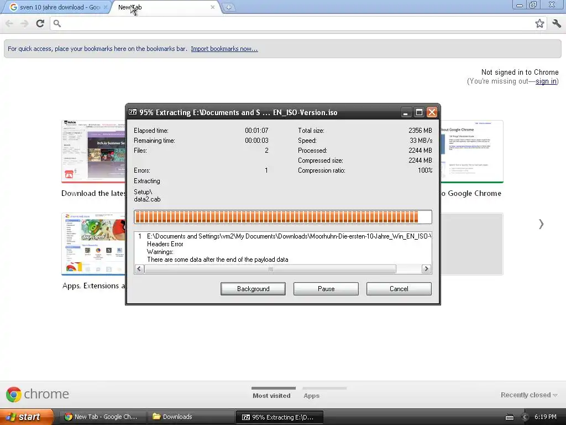The image size is (566, 425).
Task: Select the Headers Error message line
Action: [x=165, y=244]
